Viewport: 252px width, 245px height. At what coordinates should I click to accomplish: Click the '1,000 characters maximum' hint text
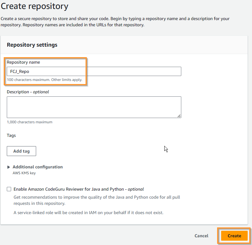pyautogui.click(x=30, y=122)
